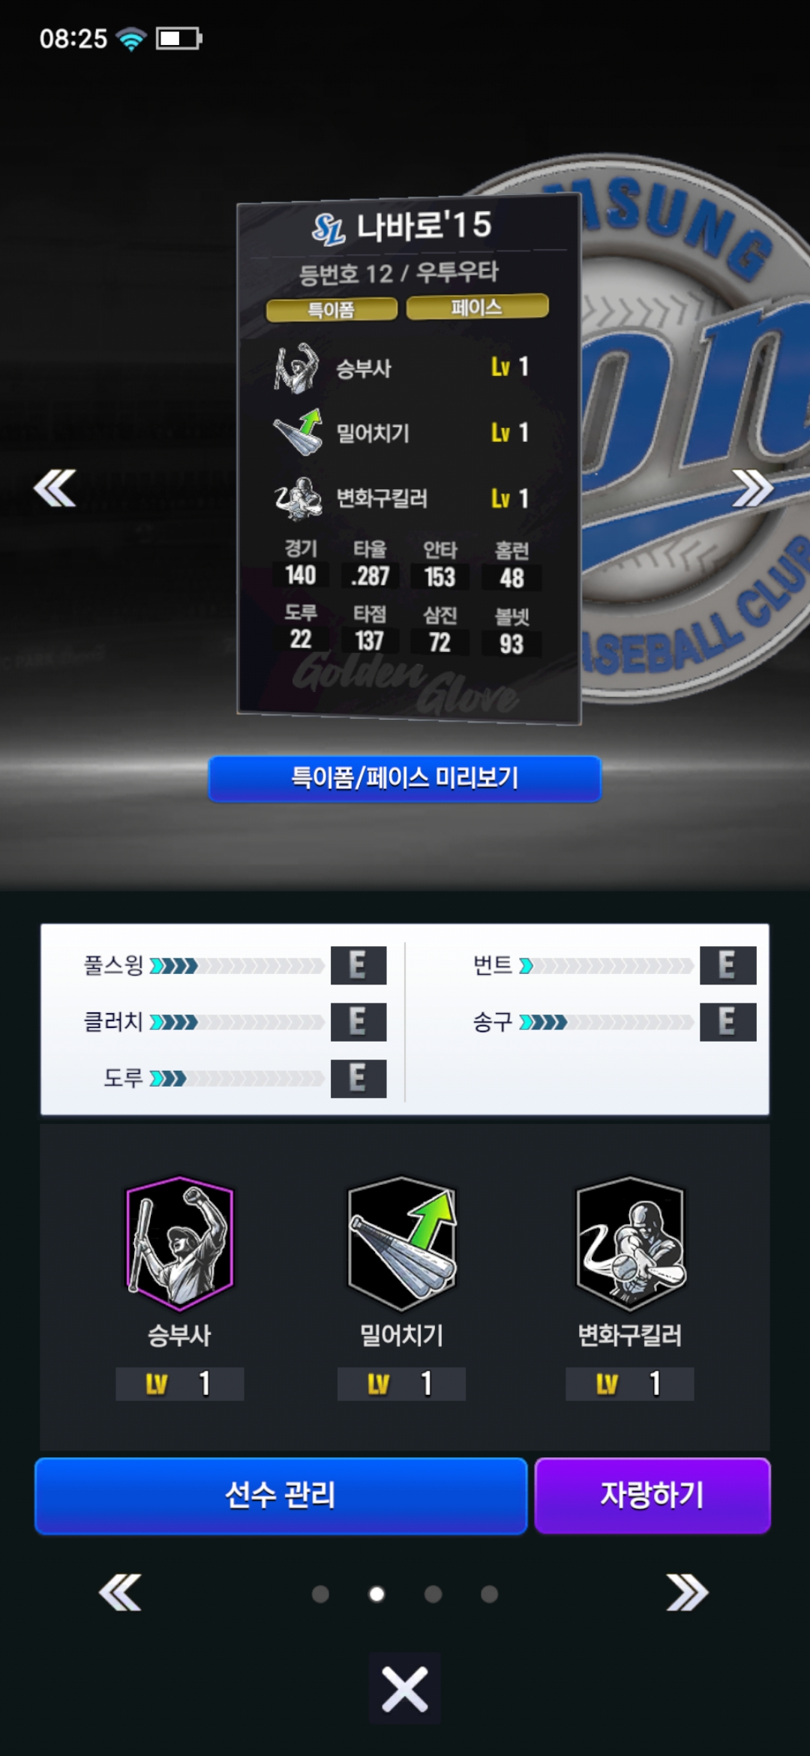
Task: Tap the 풀스윙 rating gauge bar
Action: [237, 965]
